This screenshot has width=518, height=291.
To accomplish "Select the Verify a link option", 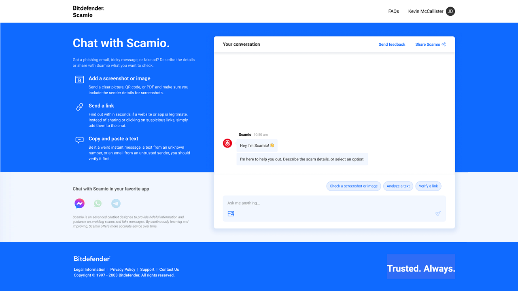I will click(x=428, y=186).
